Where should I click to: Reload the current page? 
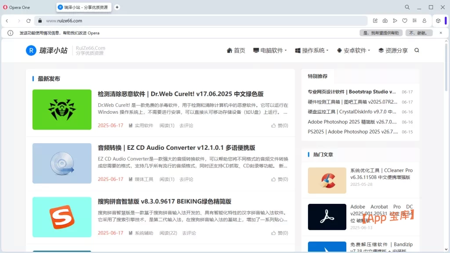click(x=28, y=21)
